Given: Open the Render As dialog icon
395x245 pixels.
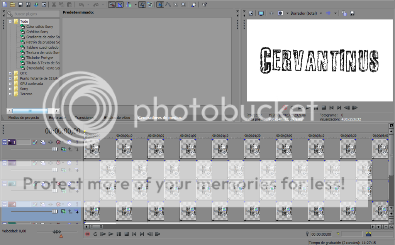Looking at the screenshot, I should (x=36, y=5).
